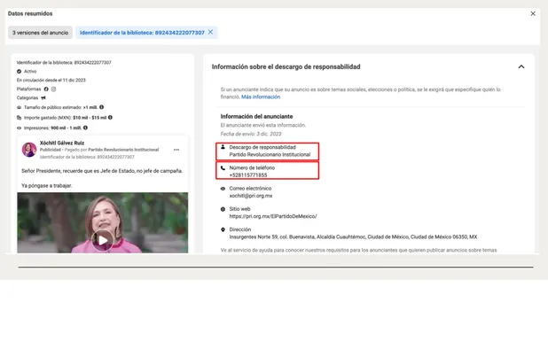Viewport: 548px width, 349px height.
Task: Click the Señor Presidente ad caption text
Action: point(102,171)
